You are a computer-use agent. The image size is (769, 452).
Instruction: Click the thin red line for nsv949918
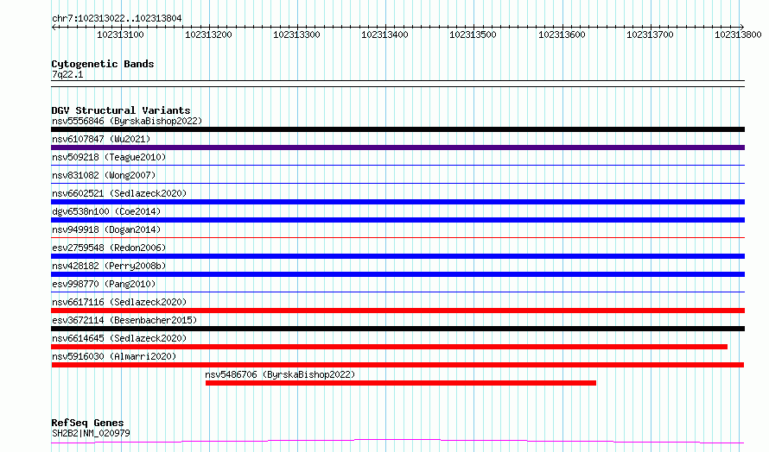point(397,238)
